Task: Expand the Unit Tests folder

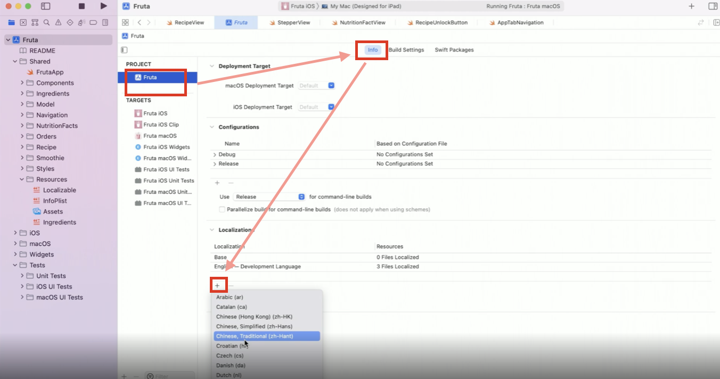Action: coord(22,276)
